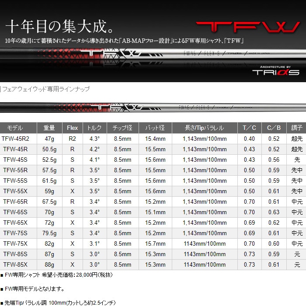Select the フェアウェイウッド専用ラインナップ heading
This screenshot has height=306, width=306.
pyautogui.click(x=46, y=89)
